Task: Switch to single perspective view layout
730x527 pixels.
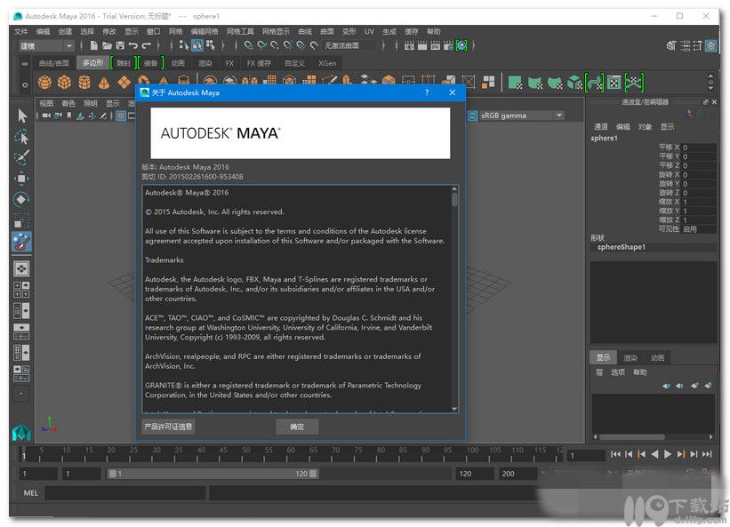Action: click(x=21, y=268)
